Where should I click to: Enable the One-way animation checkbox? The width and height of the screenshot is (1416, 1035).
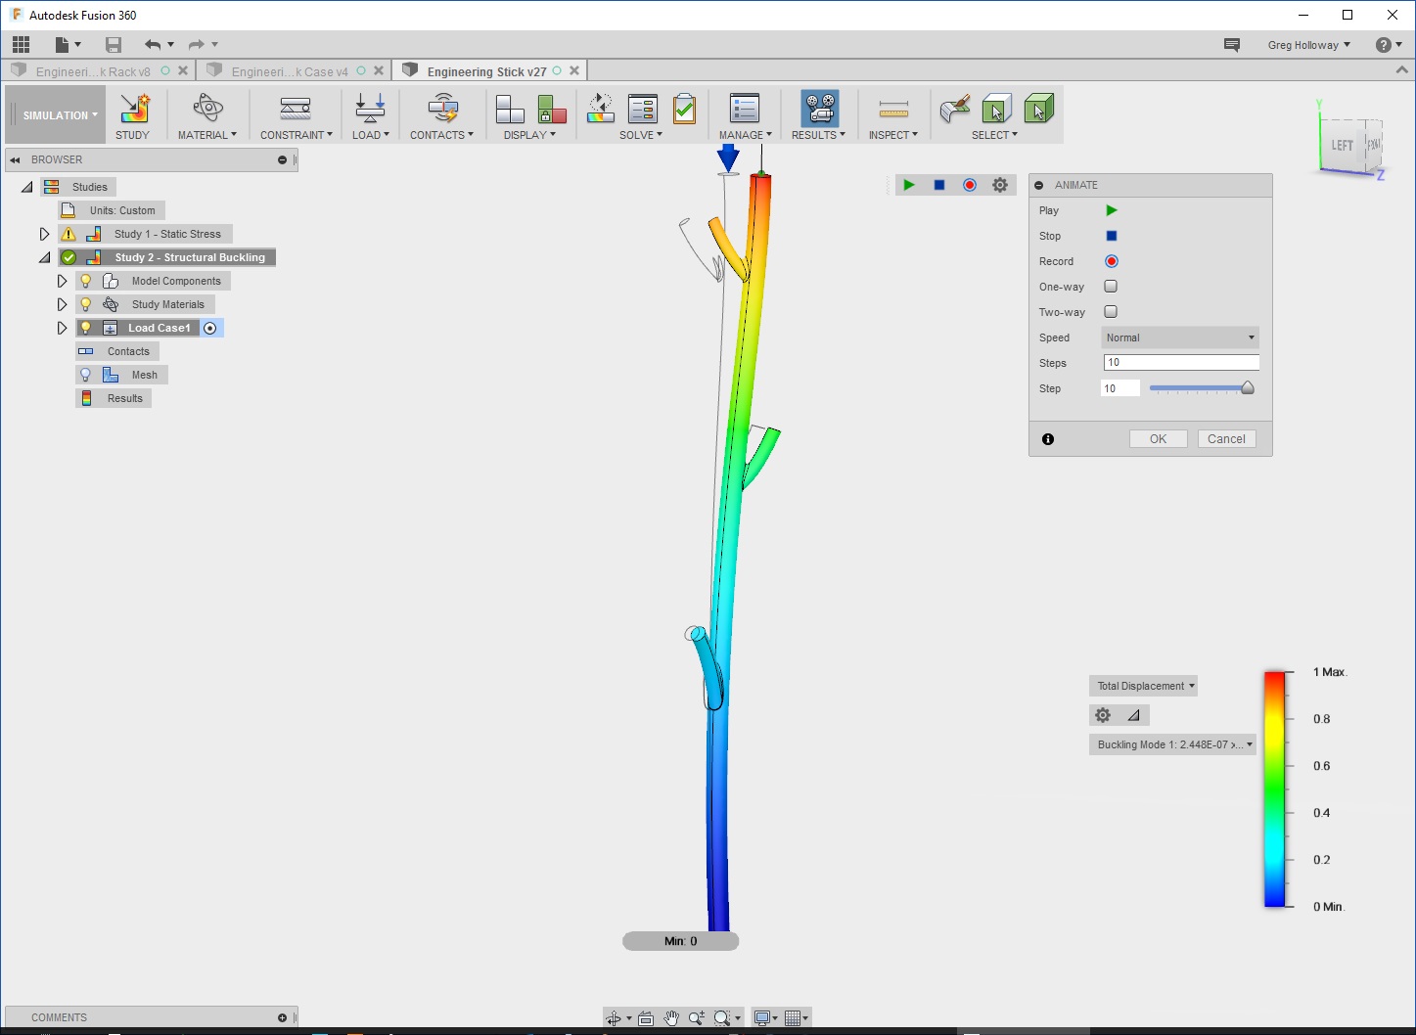pos(1111,286)
